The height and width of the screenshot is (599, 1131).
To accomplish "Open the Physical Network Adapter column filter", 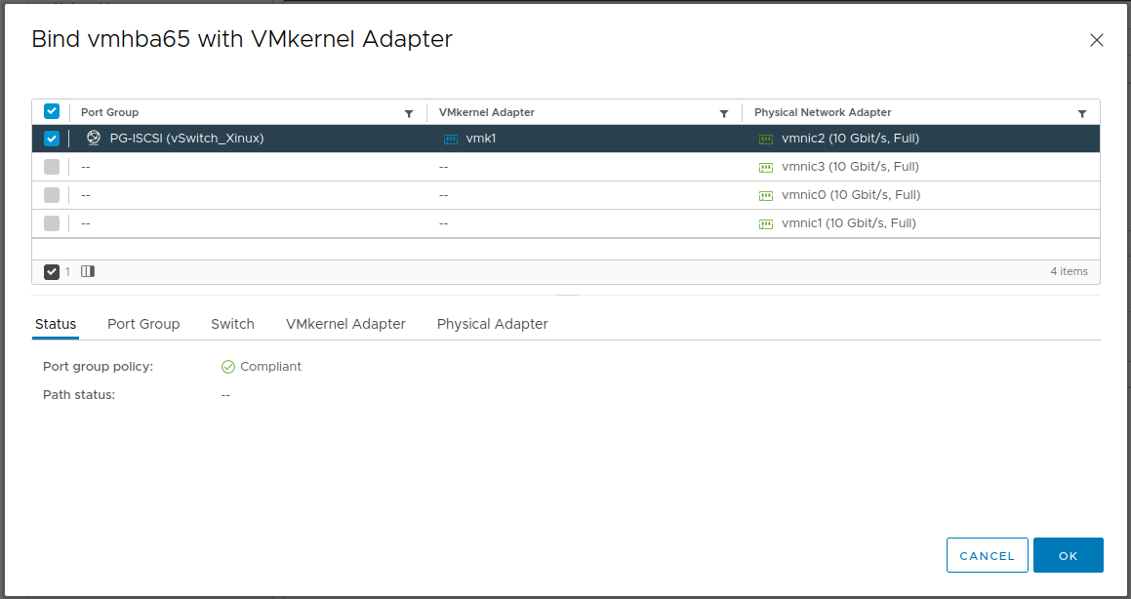I will 1082,114.
